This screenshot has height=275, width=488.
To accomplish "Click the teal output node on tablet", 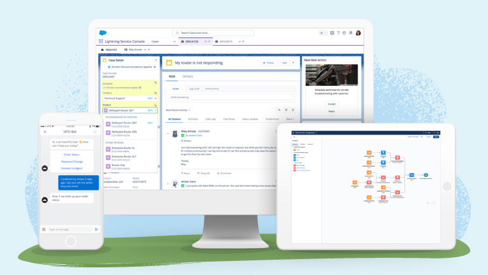I will point(426,175).
